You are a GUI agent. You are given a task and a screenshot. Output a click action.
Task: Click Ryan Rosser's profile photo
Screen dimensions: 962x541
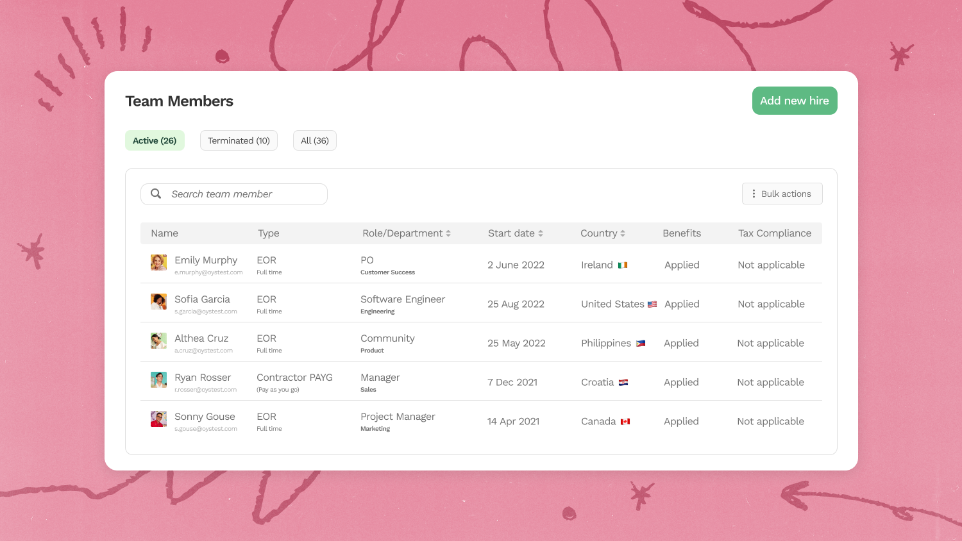tap(158, 379)
